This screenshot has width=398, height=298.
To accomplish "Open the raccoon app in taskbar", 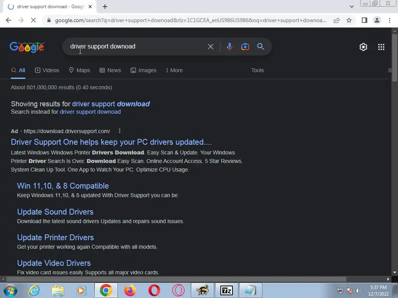I will point(202,290).
